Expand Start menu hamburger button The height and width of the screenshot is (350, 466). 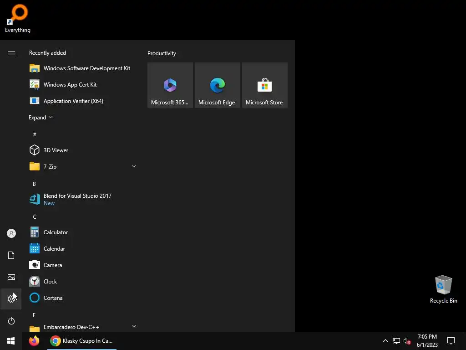pos(11,53)
